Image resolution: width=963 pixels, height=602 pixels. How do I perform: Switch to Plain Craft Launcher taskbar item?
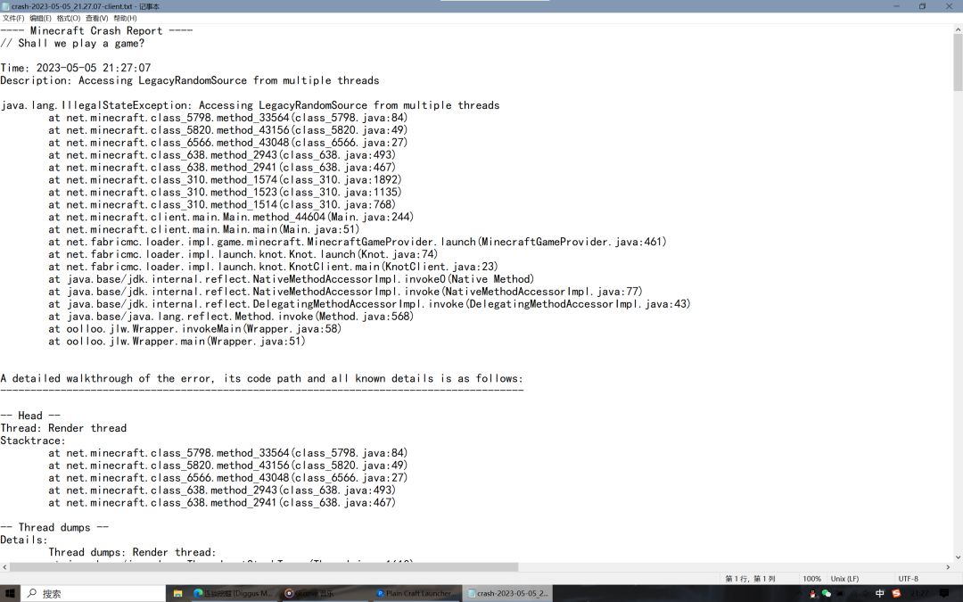pos(416,593)
